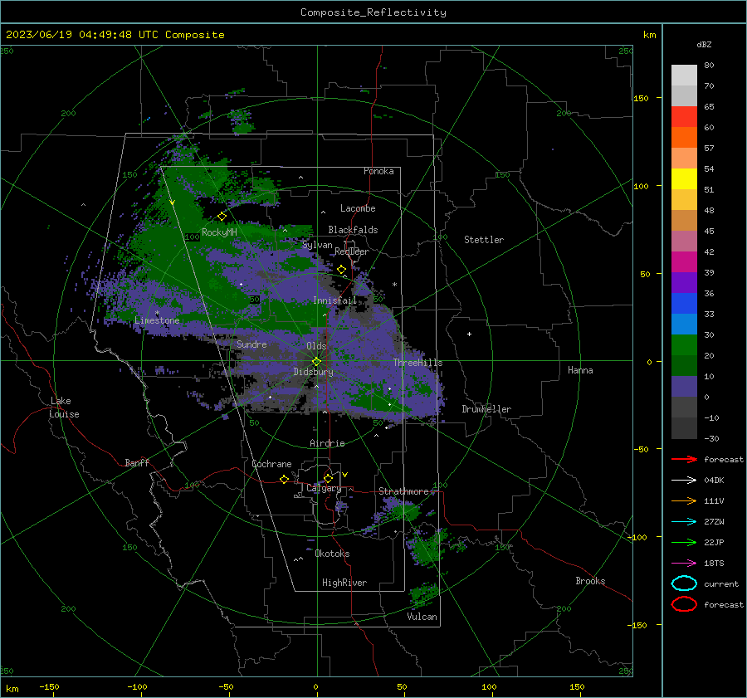Click the 04DK legend label
Viewport: 747px width, 698px height.
(x=714, y=481)
